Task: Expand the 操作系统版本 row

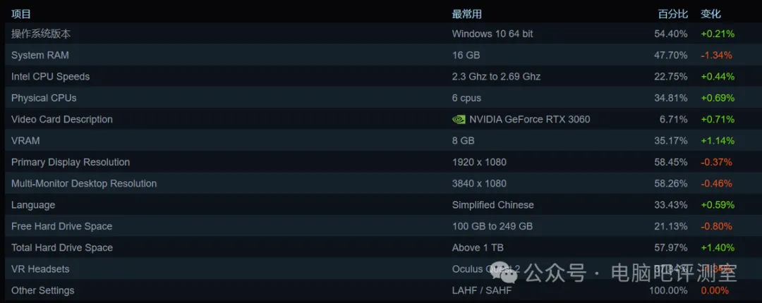Action: click(x=381, y=34)
